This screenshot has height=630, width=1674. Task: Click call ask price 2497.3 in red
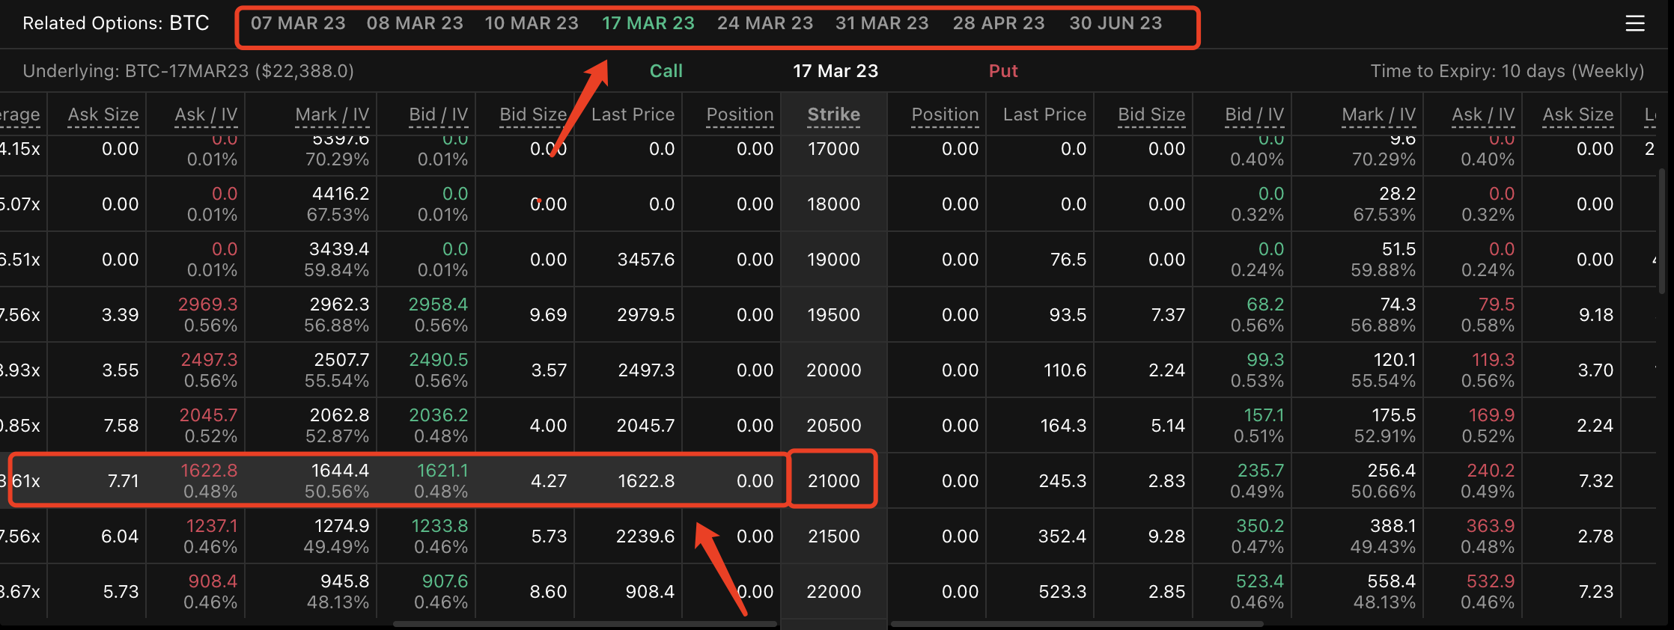click(209, 360)
